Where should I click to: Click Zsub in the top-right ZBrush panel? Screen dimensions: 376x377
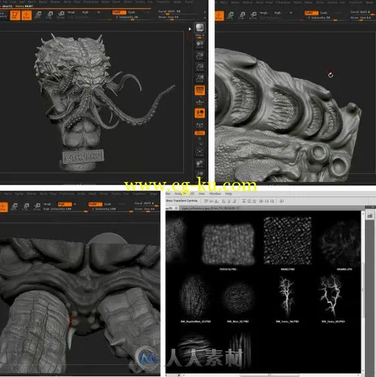(324, 12)
